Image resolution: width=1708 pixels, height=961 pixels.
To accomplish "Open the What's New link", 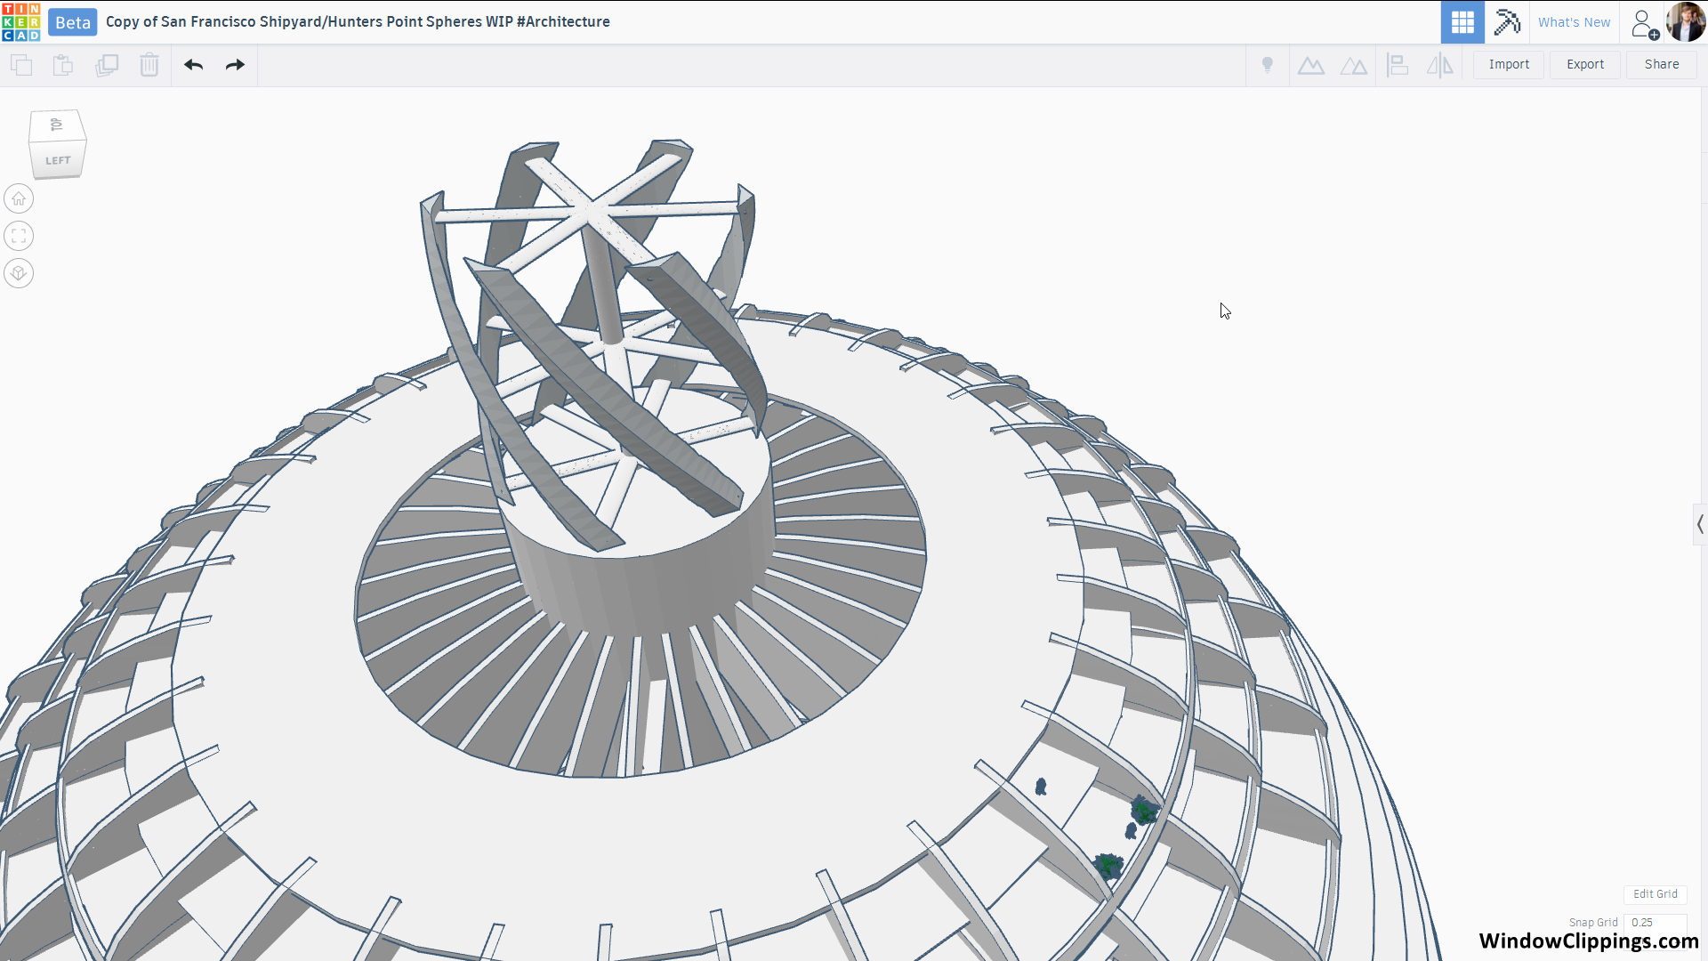I will pos(1574,22).
